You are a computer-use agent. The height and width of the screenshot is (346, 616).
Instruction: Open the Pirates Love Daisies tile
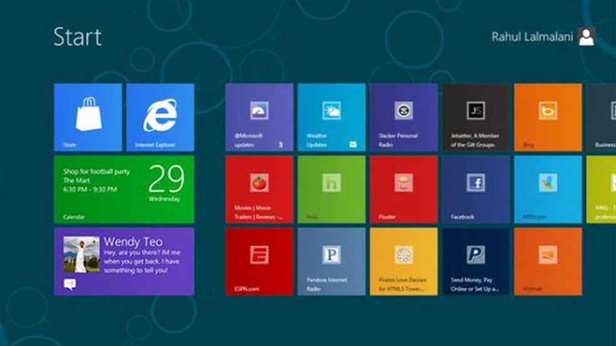(x=403, y=261)
